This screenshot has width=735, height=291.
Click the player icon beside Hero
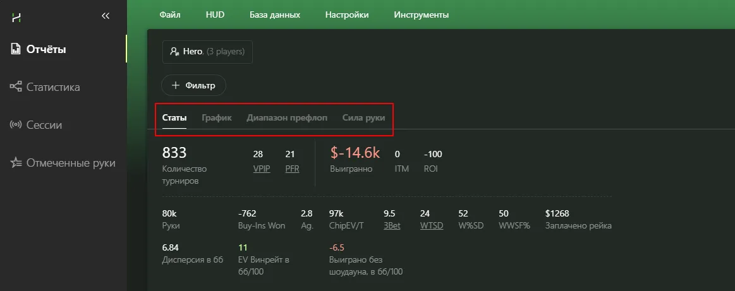(174, 52)
